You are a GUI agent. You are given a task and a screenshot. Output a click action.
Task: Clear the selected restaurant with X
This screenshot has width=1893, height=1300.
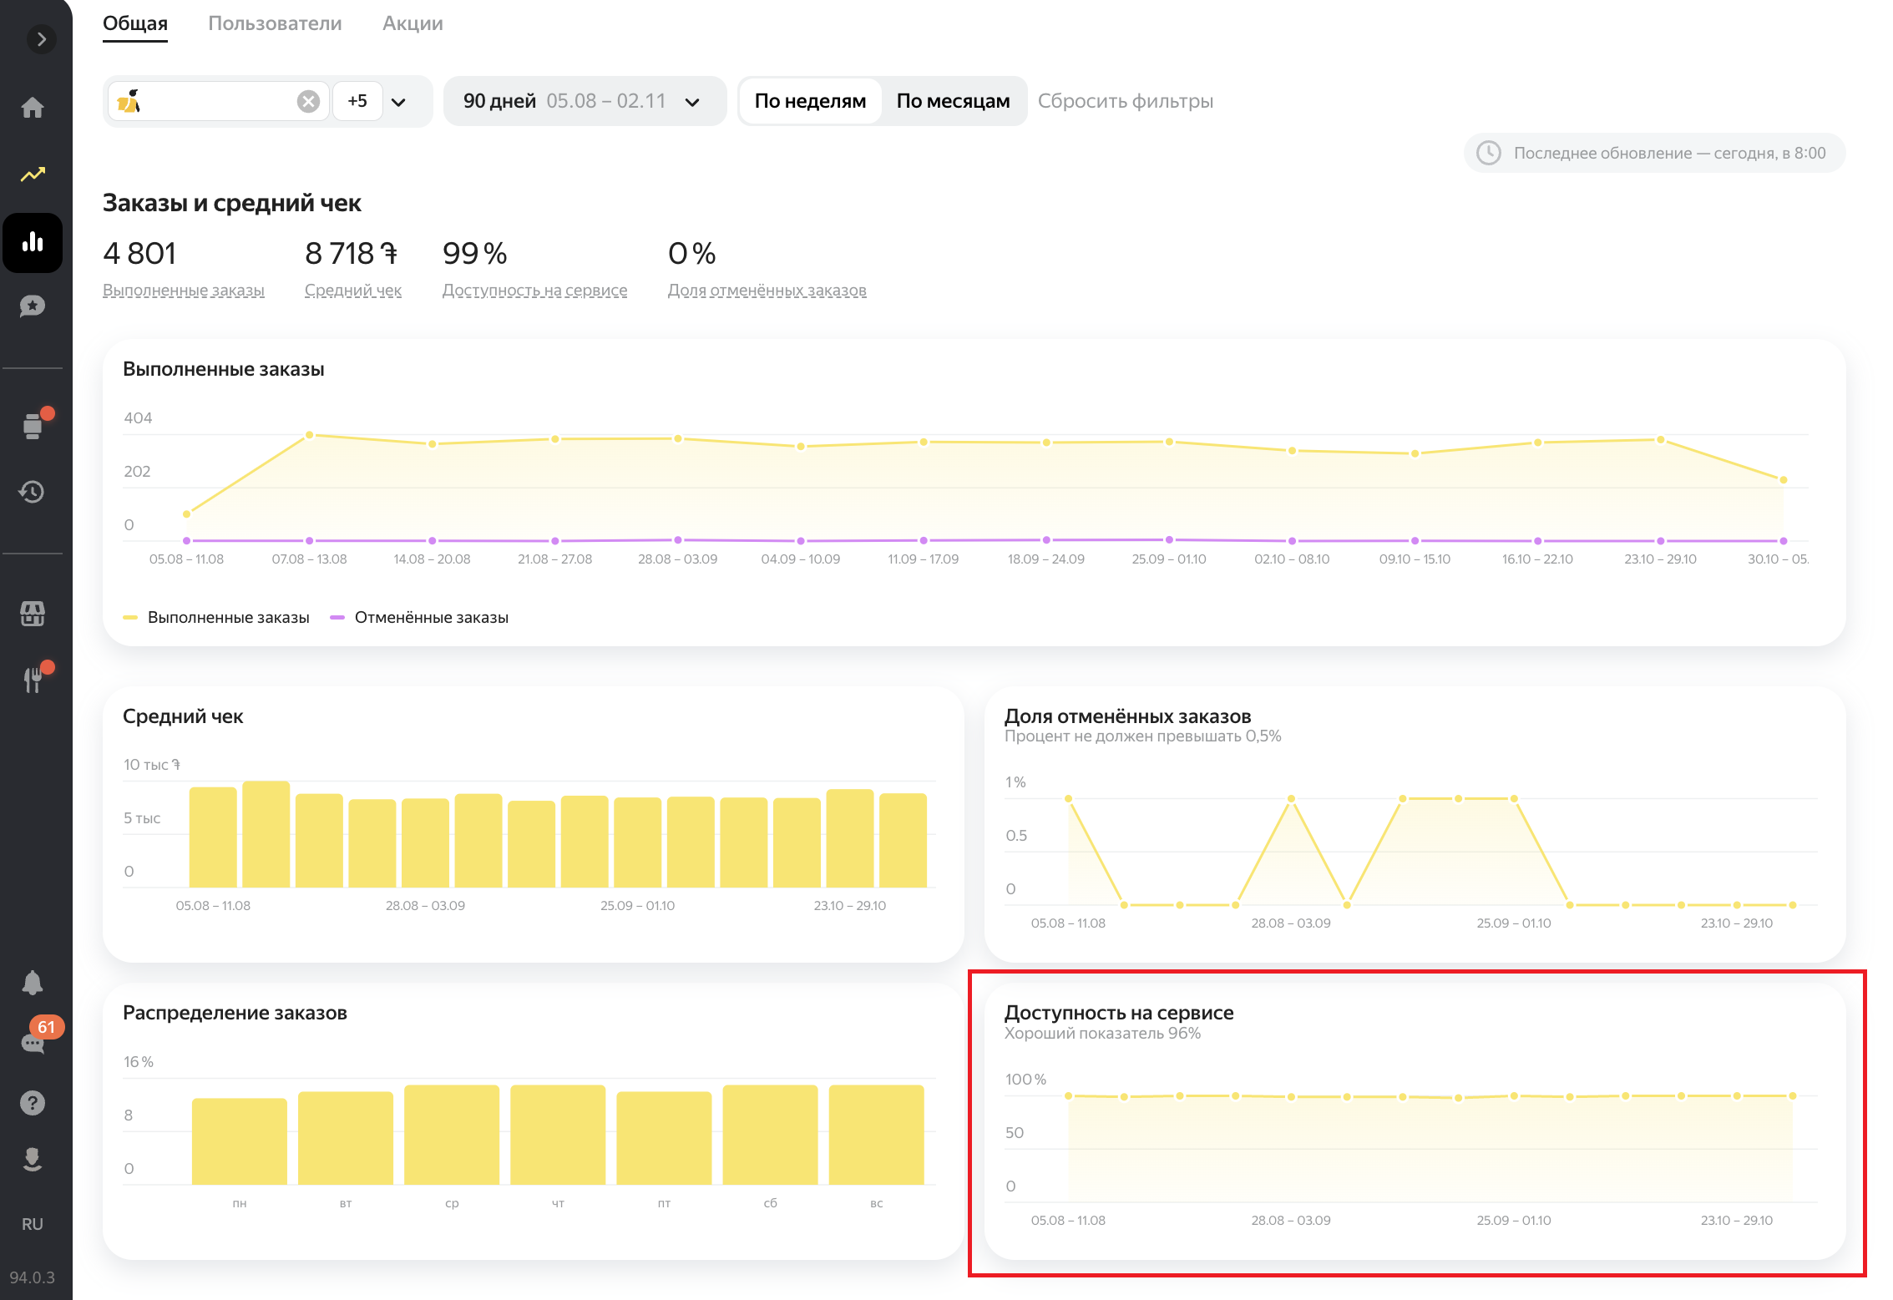click(308, 101)
